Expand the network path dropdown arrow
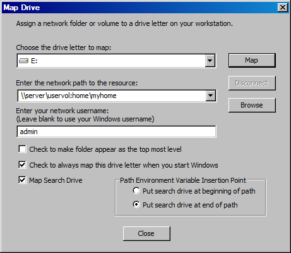The height and width of the screenshot is (253, 291). click(x=211, y=96)
